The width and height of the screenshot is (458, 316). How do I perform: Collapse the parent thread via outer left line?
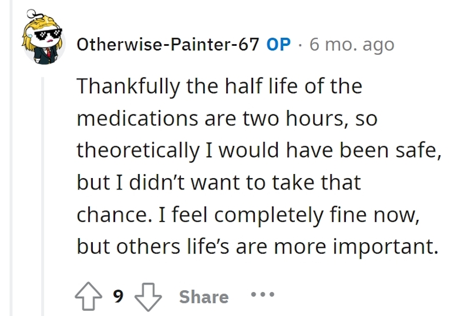[11, 158]
